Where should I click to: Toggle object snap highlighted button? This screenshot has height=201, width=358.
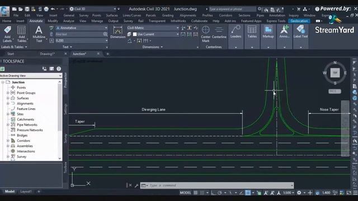[248, 193]
